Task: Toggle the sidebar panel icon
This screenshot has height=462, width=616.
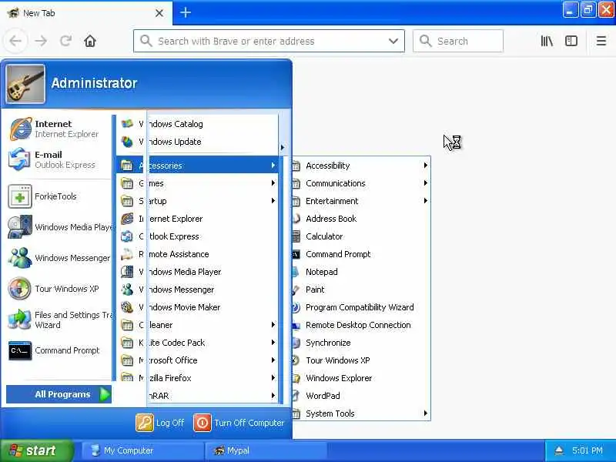Action: 571,41
